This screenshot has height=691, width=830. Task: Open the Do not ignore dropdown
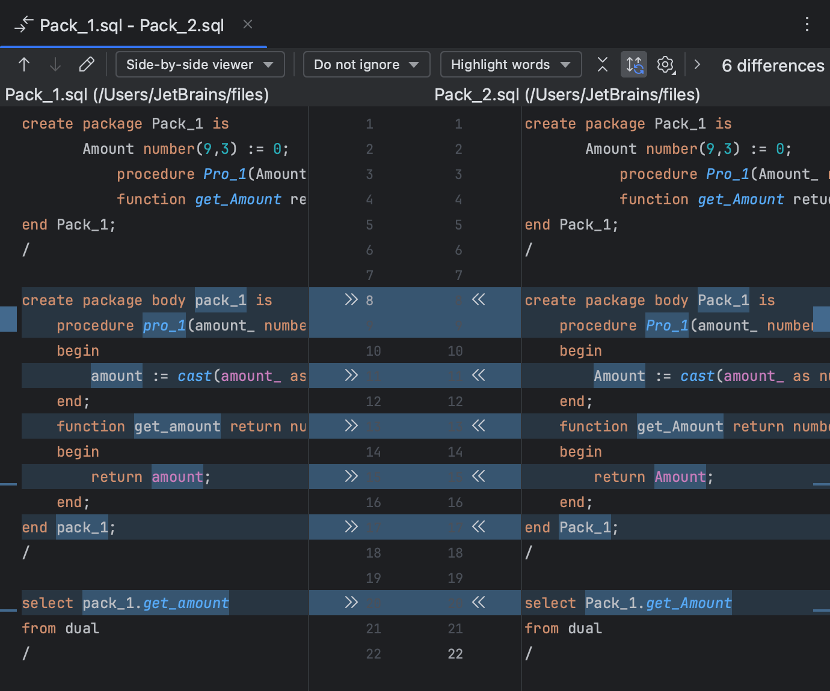pyautogui.click(x=366, y=64)
